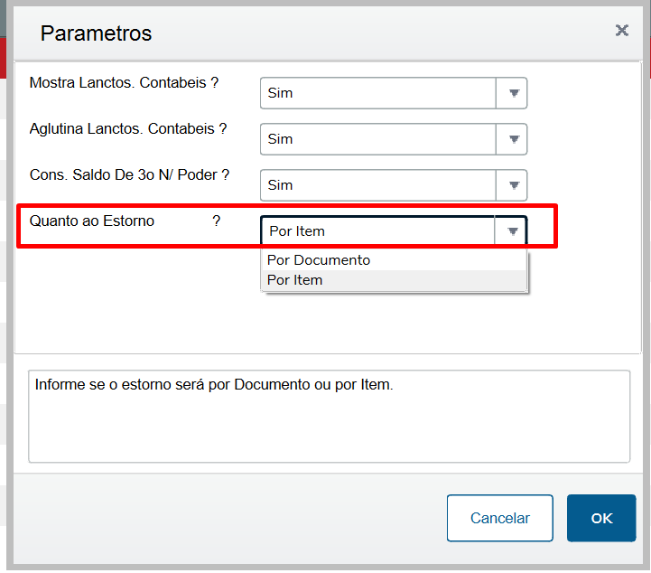This screenshot has height=573, width=651.
Task: Expand Cons. Saldo De 3o N/ Poder arrow
Action: [514, 185]
